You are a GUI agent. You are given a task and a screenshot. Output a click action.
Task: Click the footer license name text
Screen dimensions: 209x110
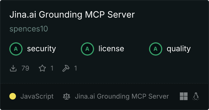tap(122, 97)
